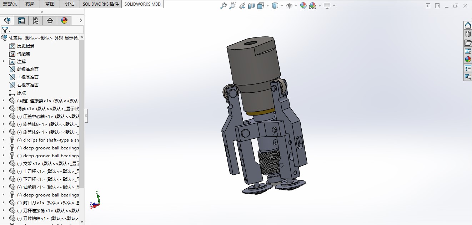Click the Previous View icon
472x225 pixels.
click(242, 6)
